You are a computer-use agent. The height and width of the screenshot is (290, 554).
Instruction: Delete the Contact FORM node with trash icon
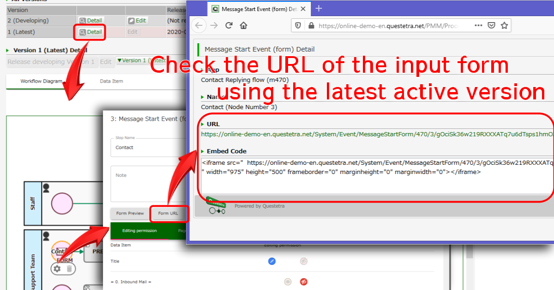[69, 269]
